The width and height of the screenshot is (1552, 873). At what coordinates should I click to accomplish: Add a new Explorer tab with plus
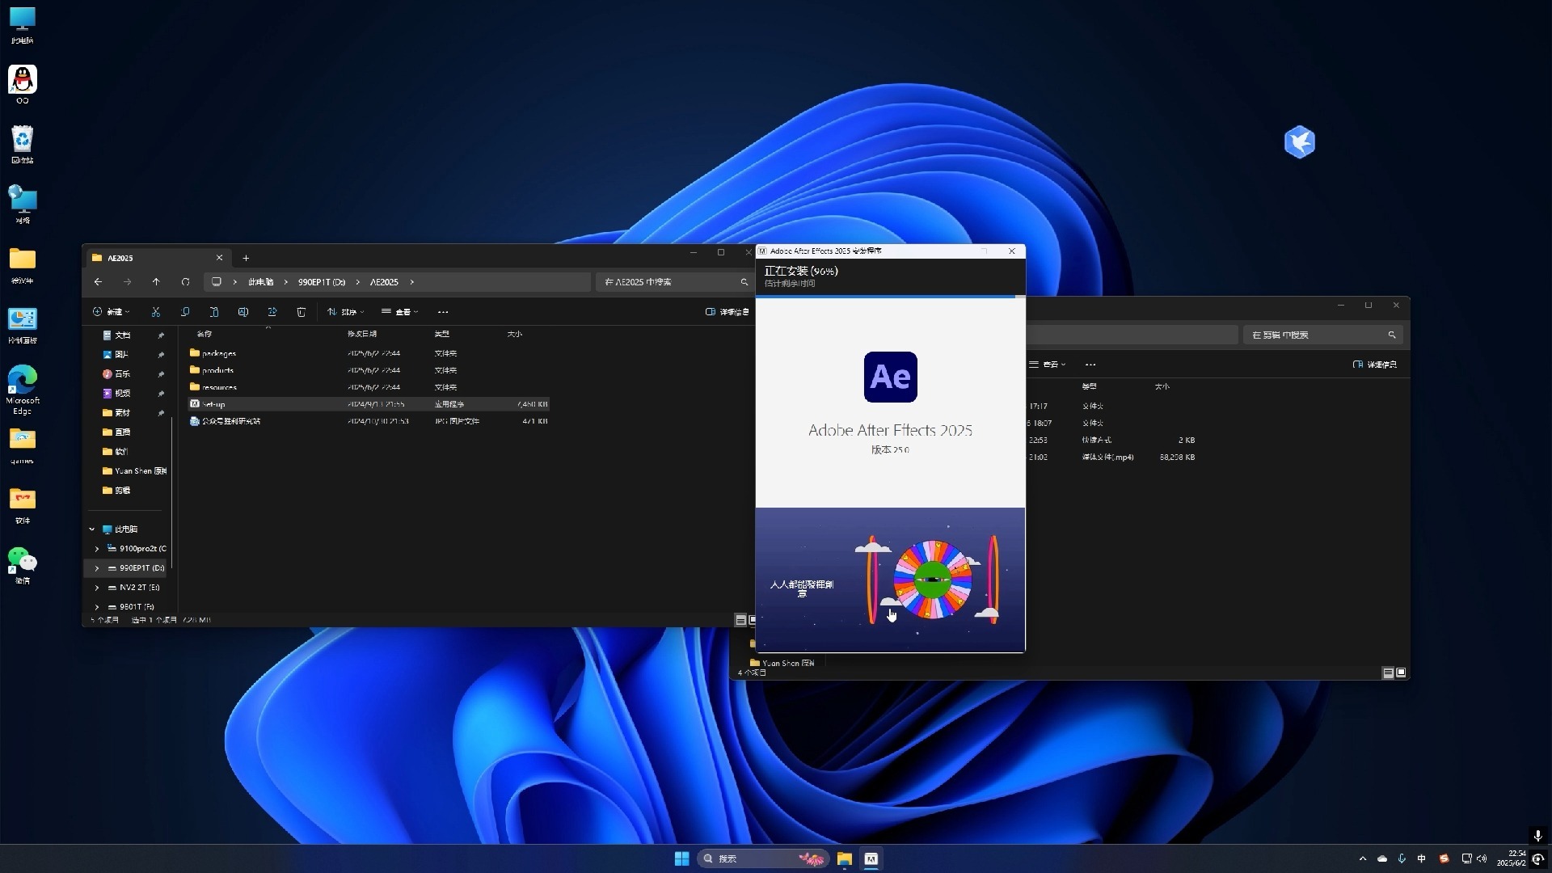pos(246,258)
